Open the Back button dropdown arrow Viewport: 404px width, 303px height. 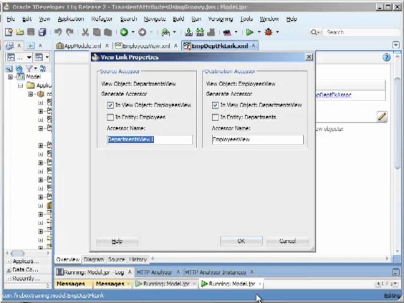(133, 32)
